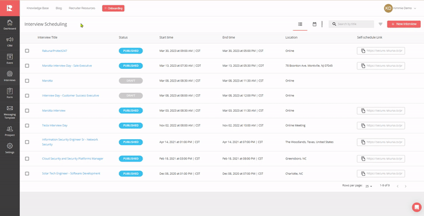Click the Rakuna logo icon

(x=10, y=8)
